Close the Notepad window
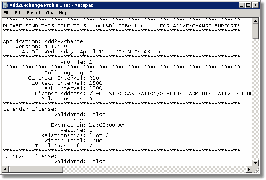 [255, 5]
